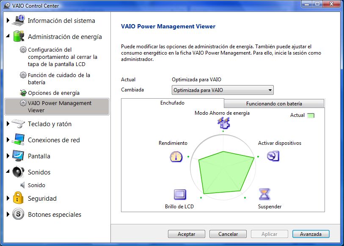The image size is (344, 246).
Task: Click the Sonidos category label
Action: [39, 172]
